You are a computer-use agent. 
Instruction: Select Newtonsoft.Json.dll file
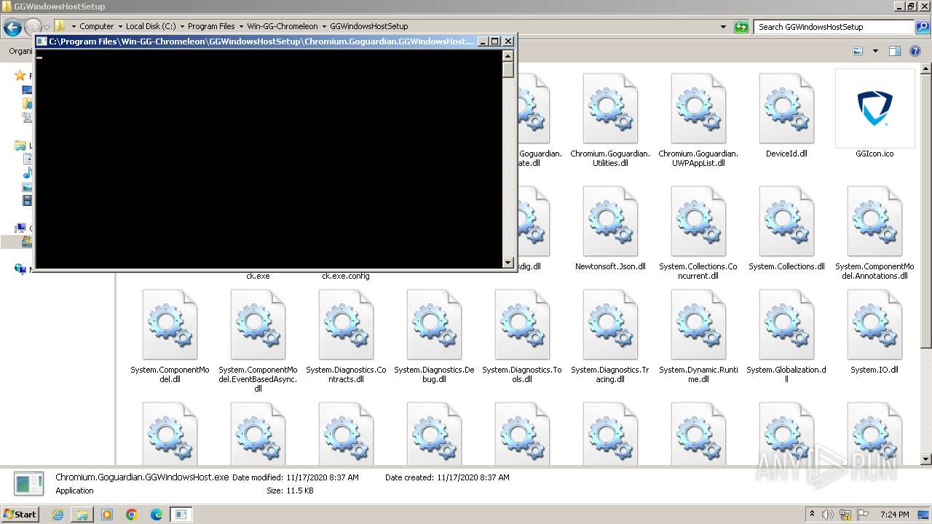[x=610, y=229]
